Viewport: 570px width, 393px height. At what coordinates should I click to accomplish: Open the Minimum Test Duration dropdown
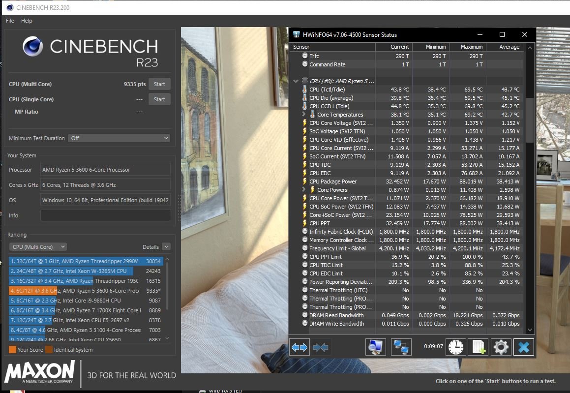119,138
